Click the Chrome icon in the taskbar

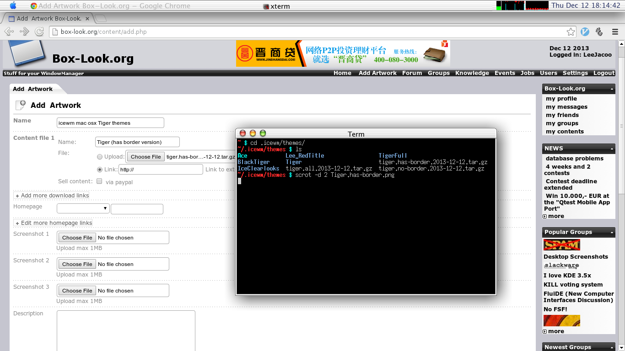pos(34,6)
